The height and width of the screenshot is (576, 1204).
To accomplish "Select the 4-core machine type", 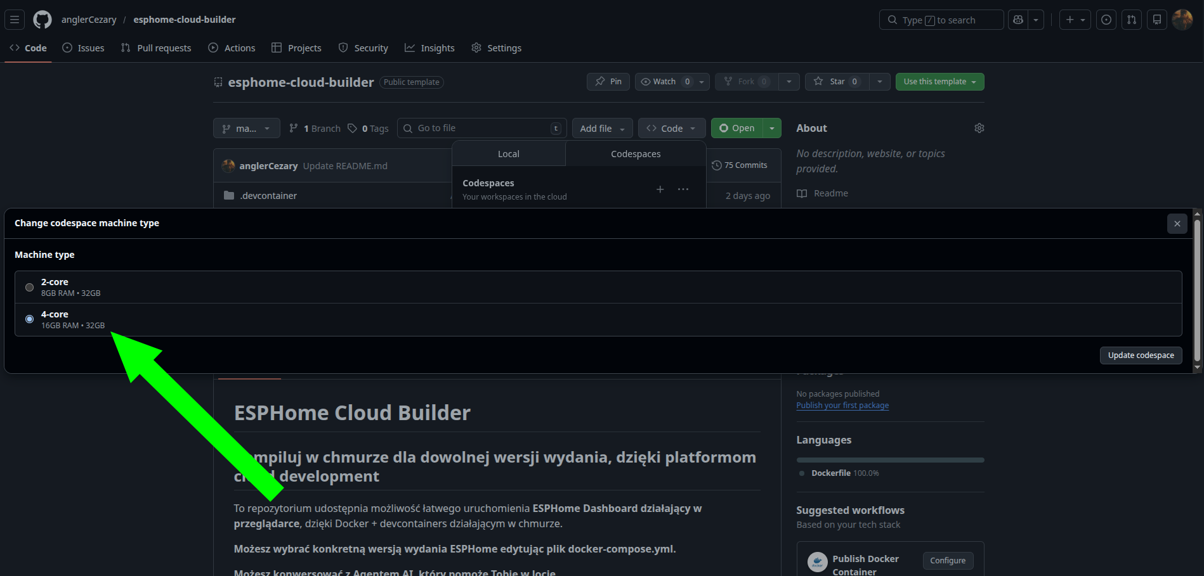I will (x=29, y=319).
